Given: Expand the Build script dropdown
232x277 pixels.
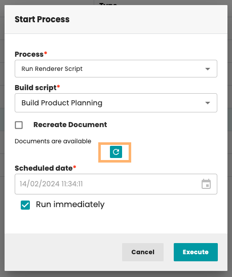Looking at the screenshot, I should [116, 103].
